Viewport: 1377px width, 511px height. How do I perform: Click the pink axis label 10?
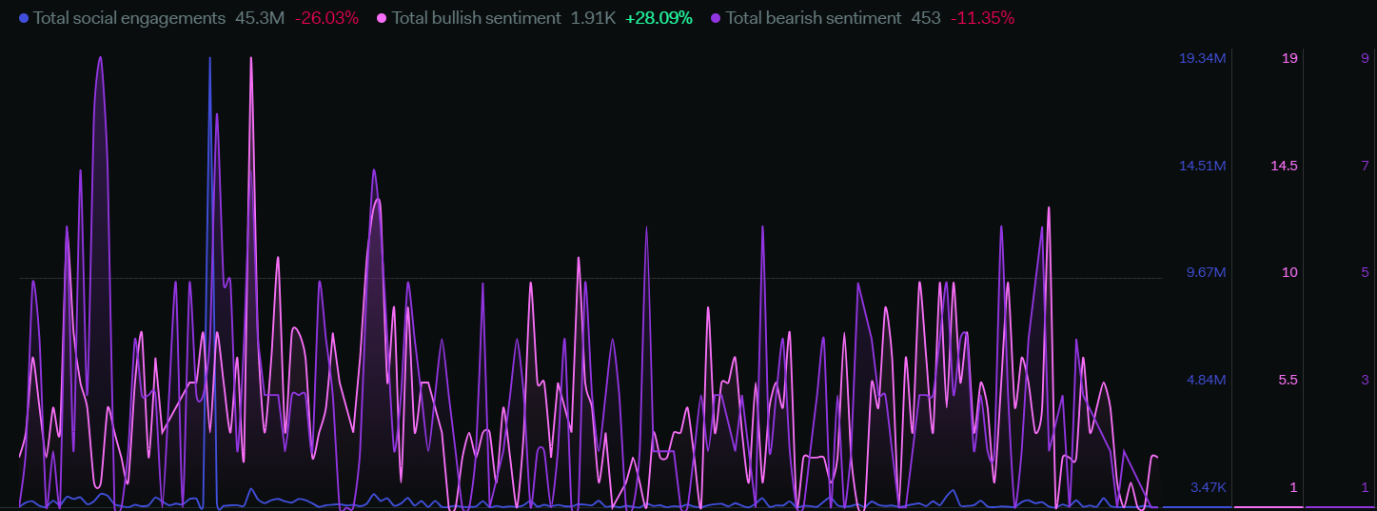point(1289,273)
